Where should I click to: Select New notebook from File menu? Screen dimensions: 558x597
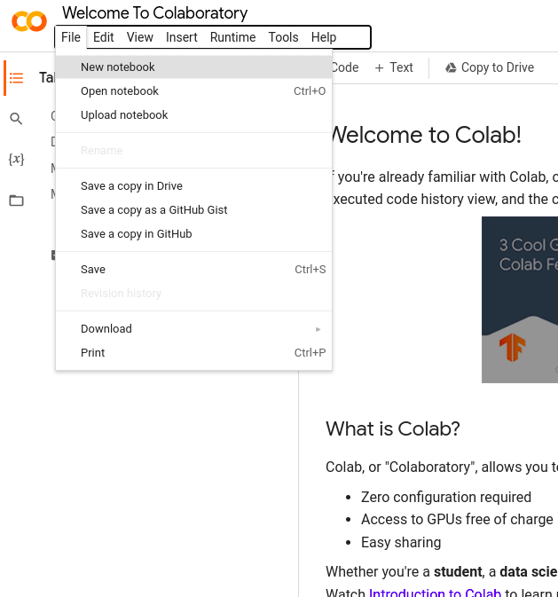[193, 67]
